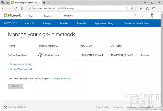
Task: Expand Payment & billing dropdown
Action: click(105, 23)
